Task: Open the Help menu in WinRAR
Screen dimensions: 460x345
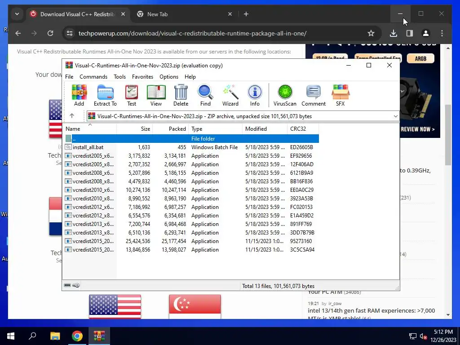Action: (x=190, y=76)
